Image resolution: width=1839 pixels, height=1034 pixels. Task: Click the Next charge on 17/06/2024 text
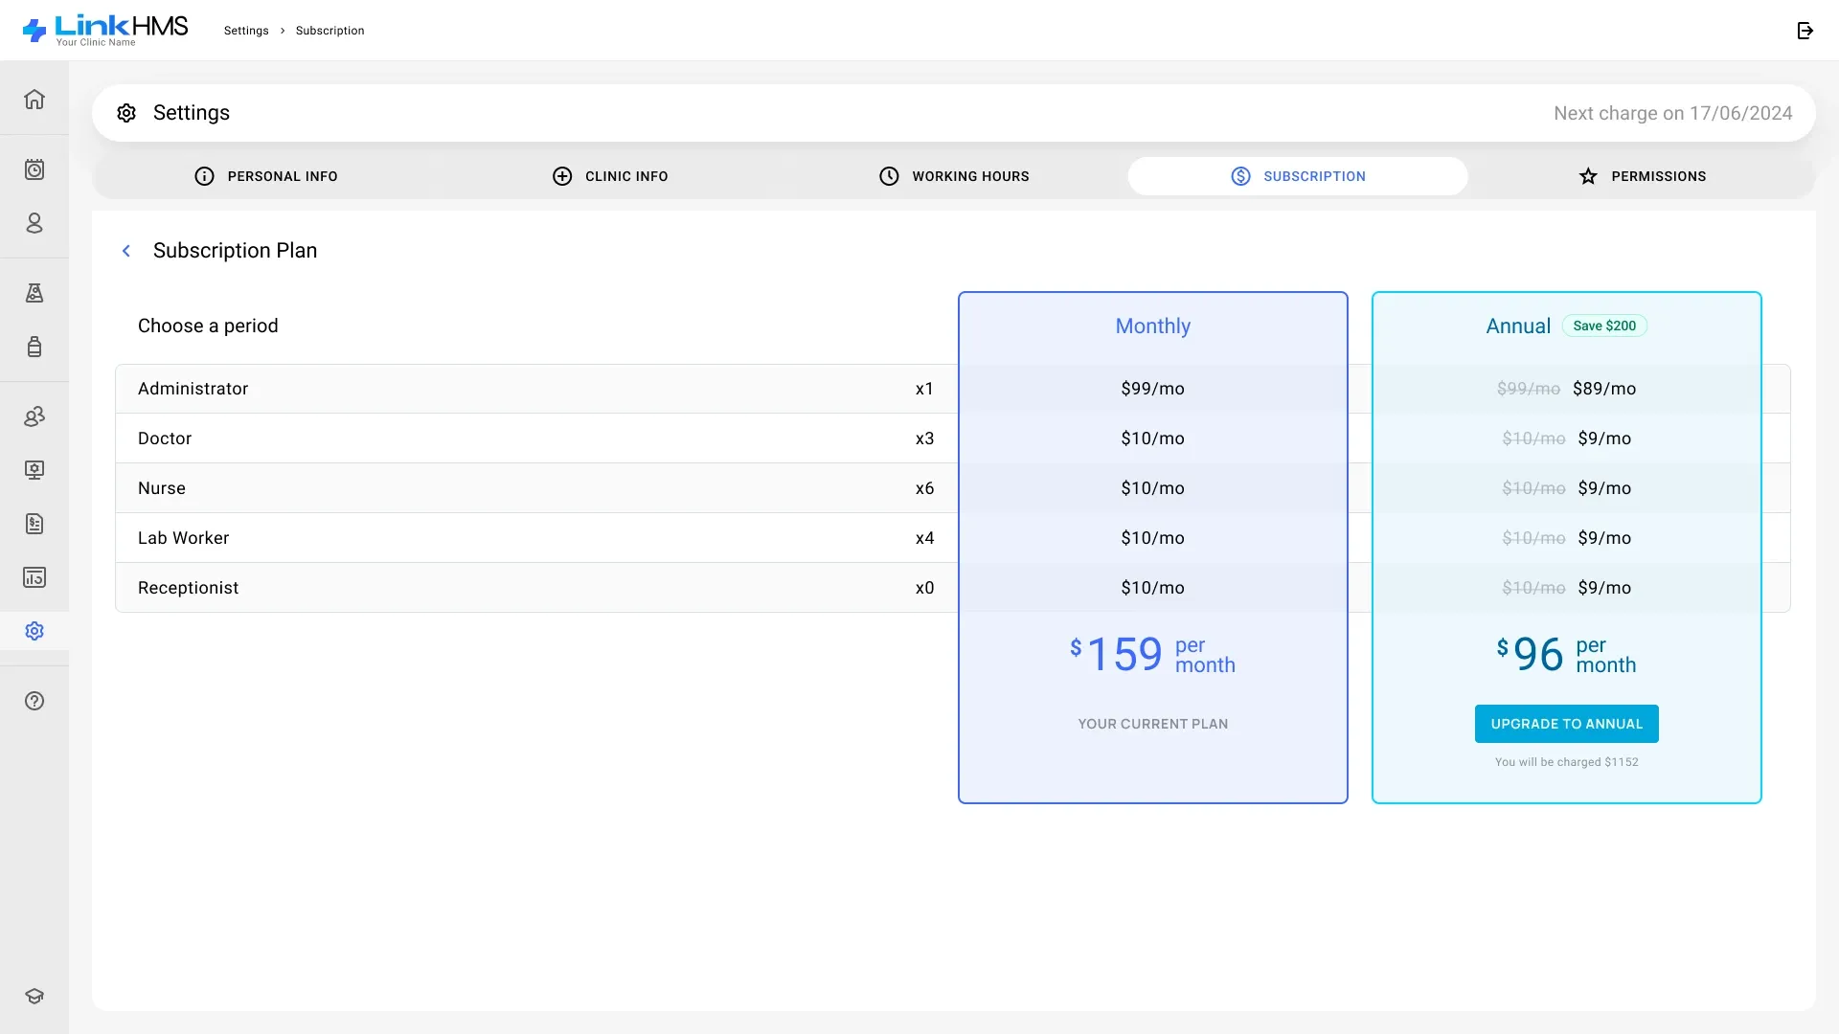1673,113
